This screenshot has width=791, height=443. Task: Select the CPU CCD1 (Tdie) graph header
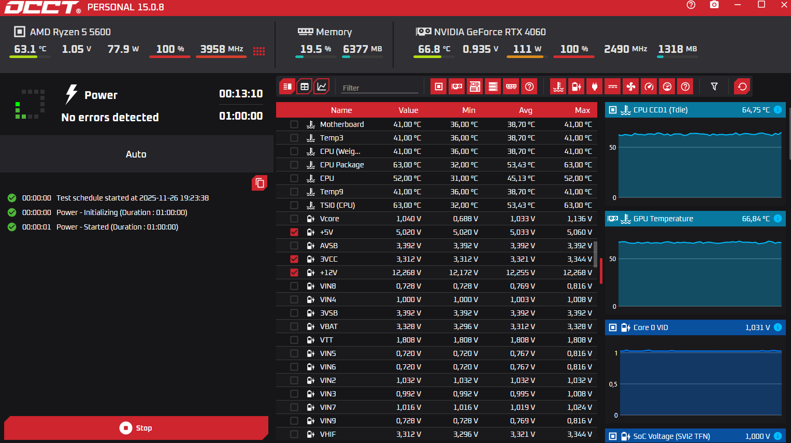[x=695, y=110]
